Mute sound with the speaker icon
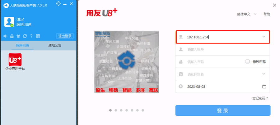Image resolution: width=280 pixels, height=125 pixels. click(x=6, y=36)
